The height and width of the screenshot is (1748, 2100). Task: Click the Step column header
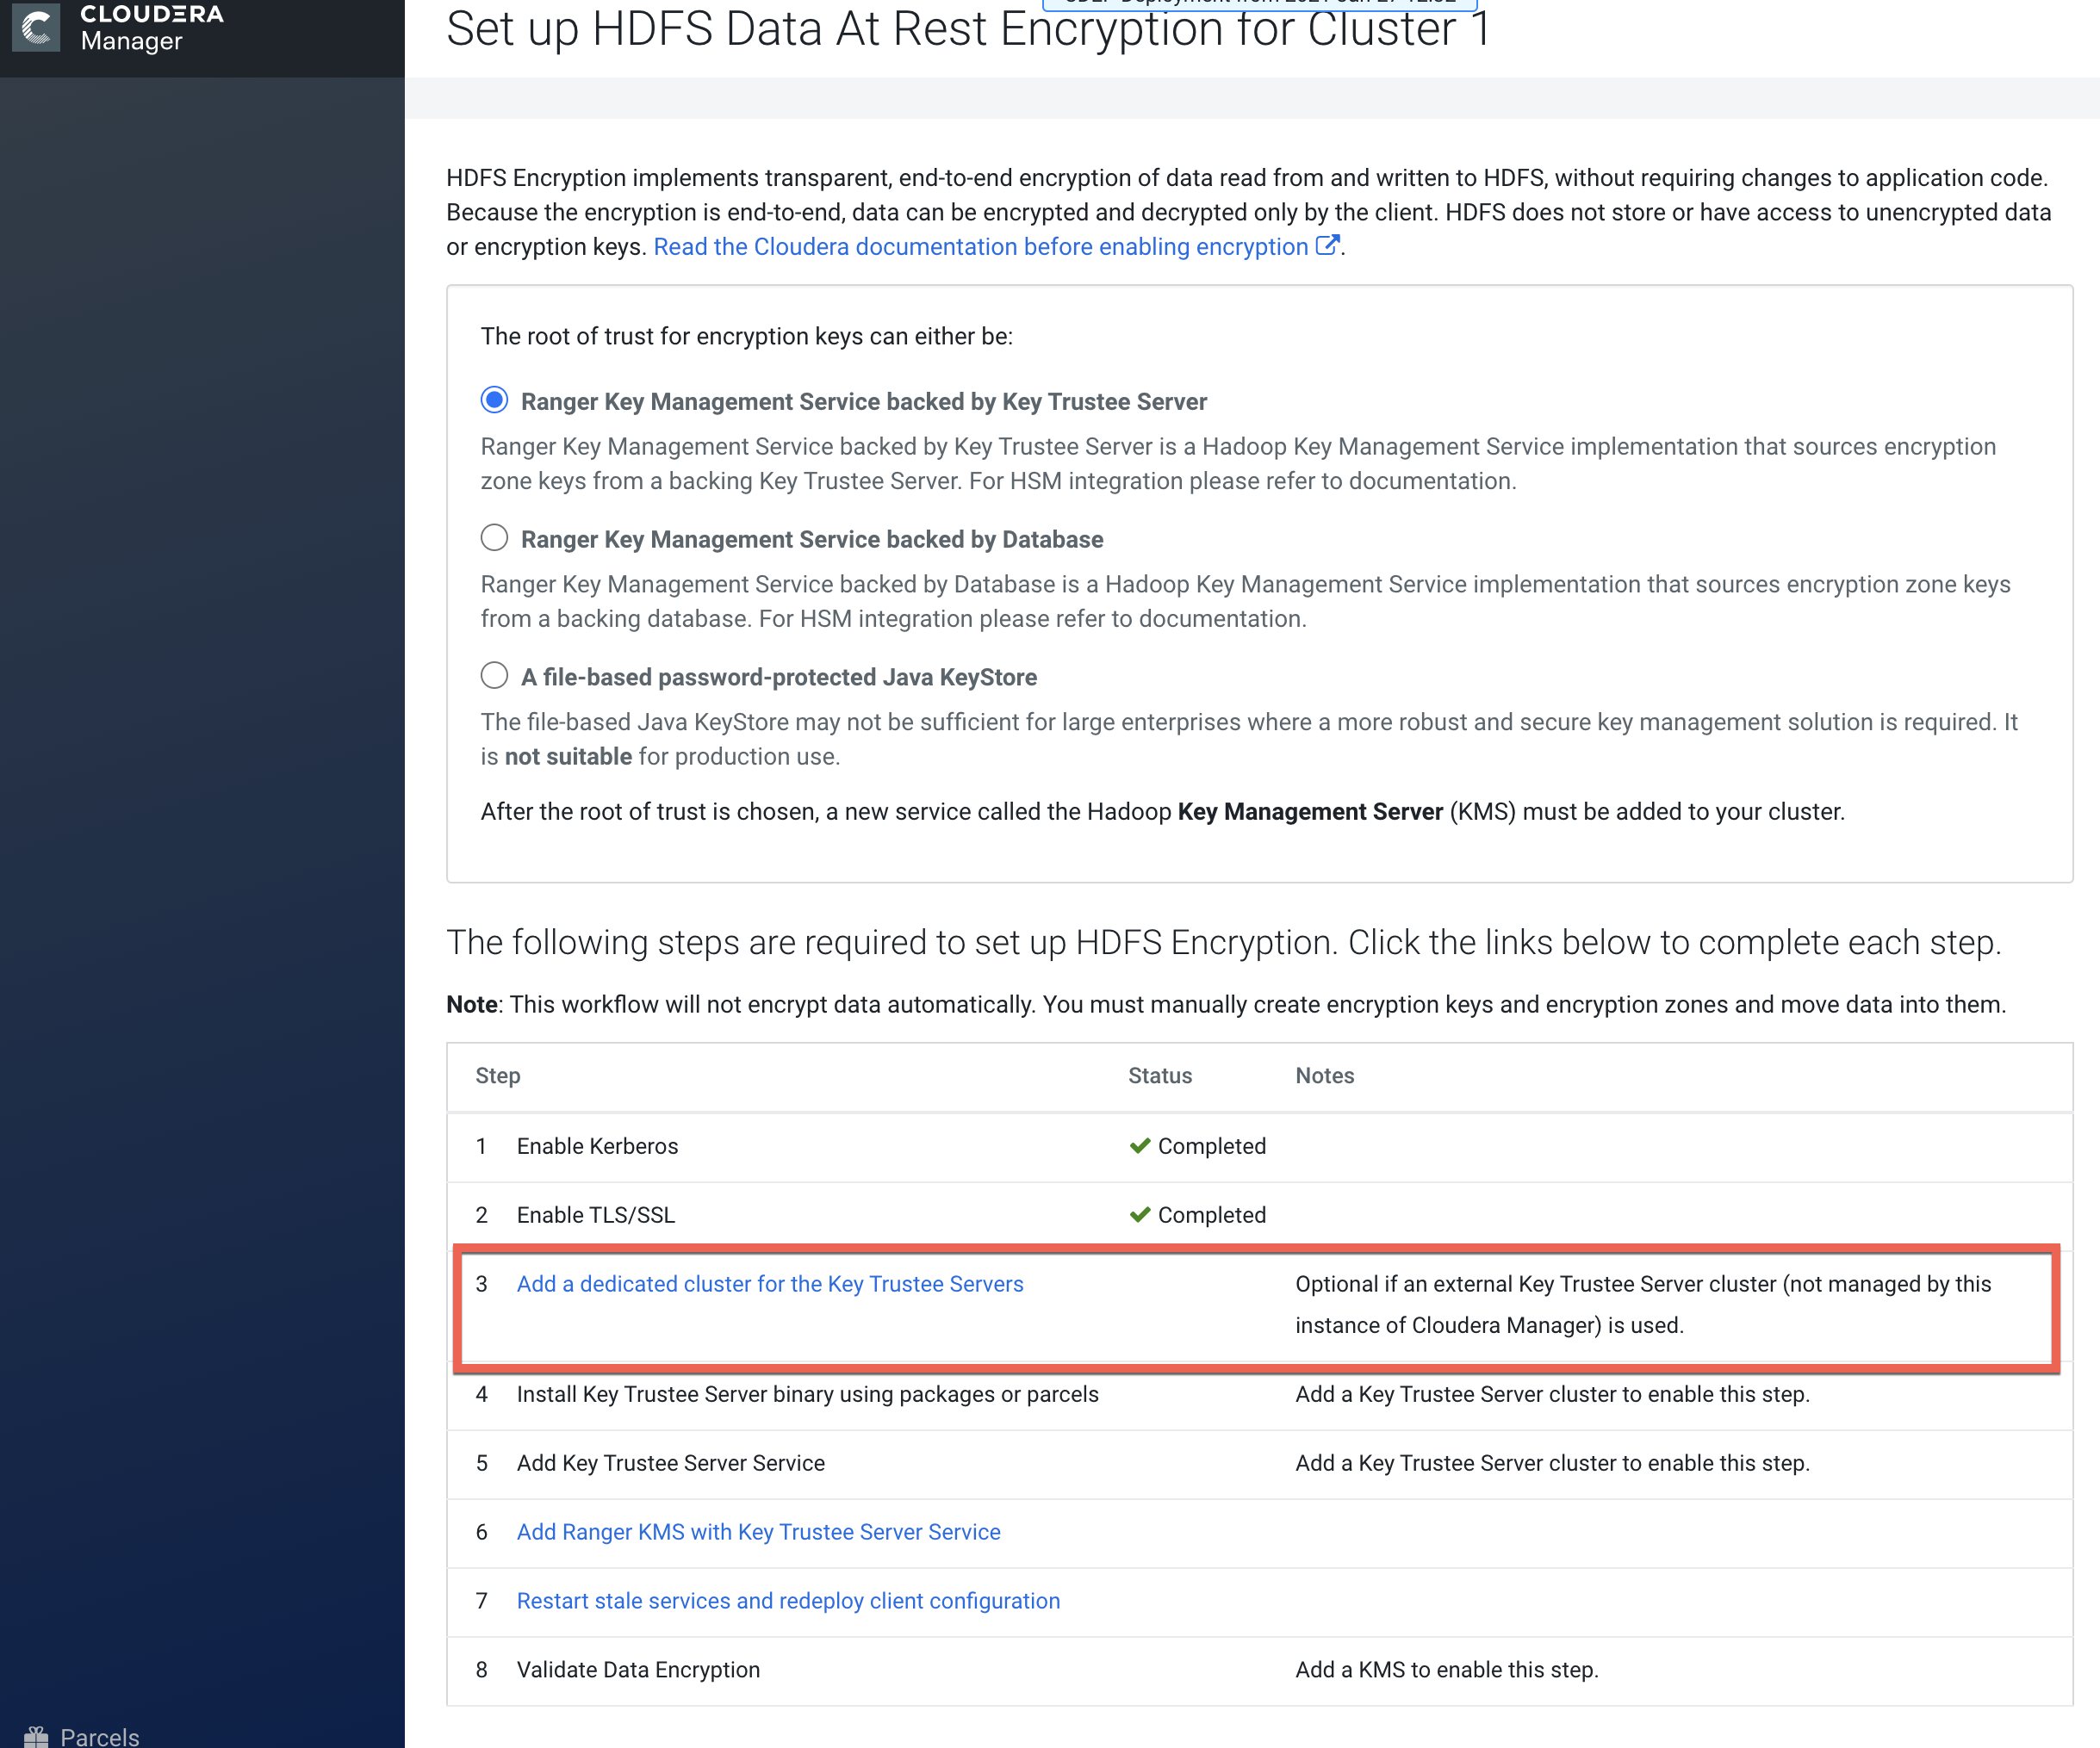[x=498, y=1075]
